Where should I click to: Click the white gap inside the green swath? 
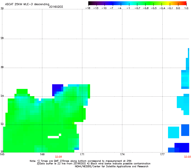(54, 137)
